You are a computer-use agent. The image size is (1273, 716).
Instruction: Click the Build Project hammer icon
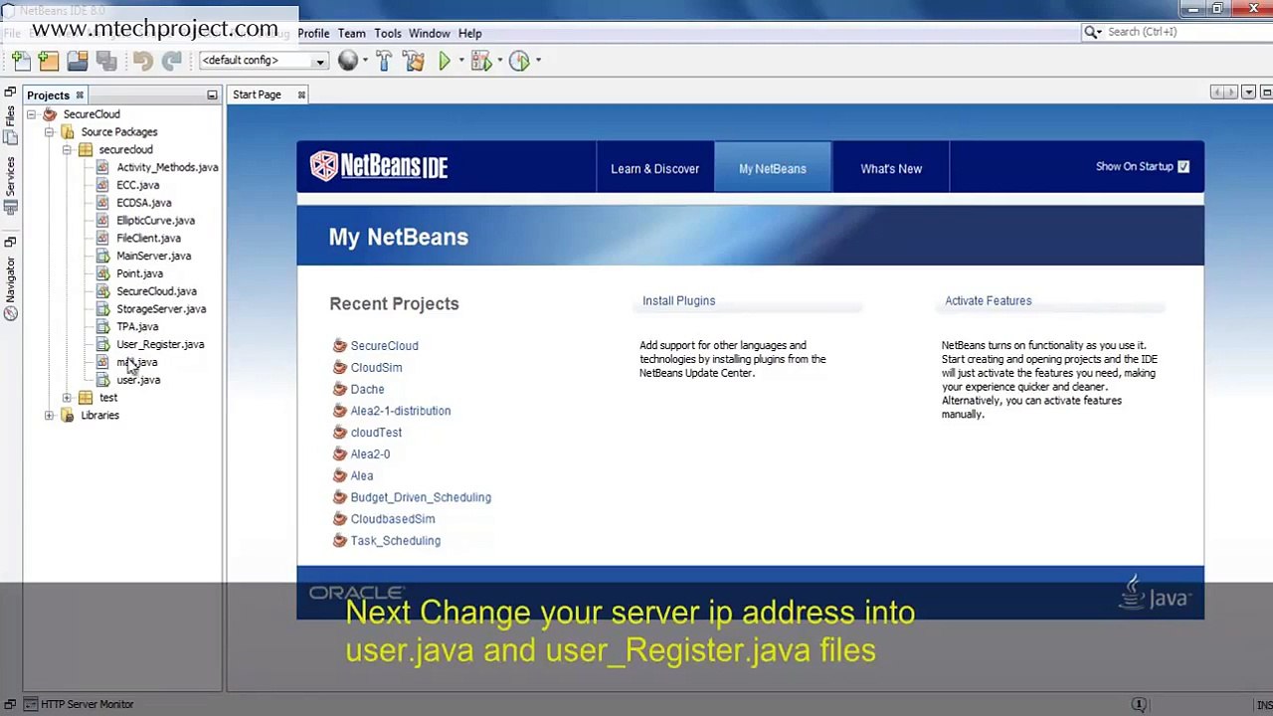coord(384,61)
